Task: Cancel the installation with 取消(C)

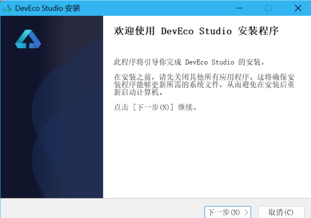Action: pos(281,212)
